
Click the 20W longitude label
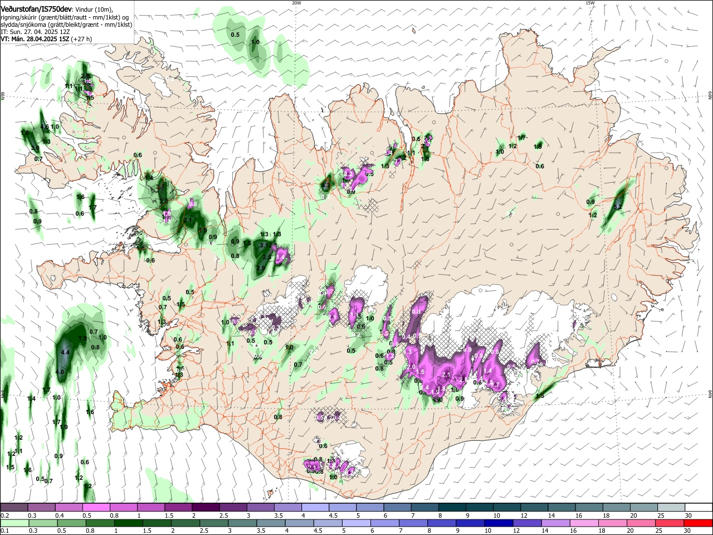(x=296, y=3)
